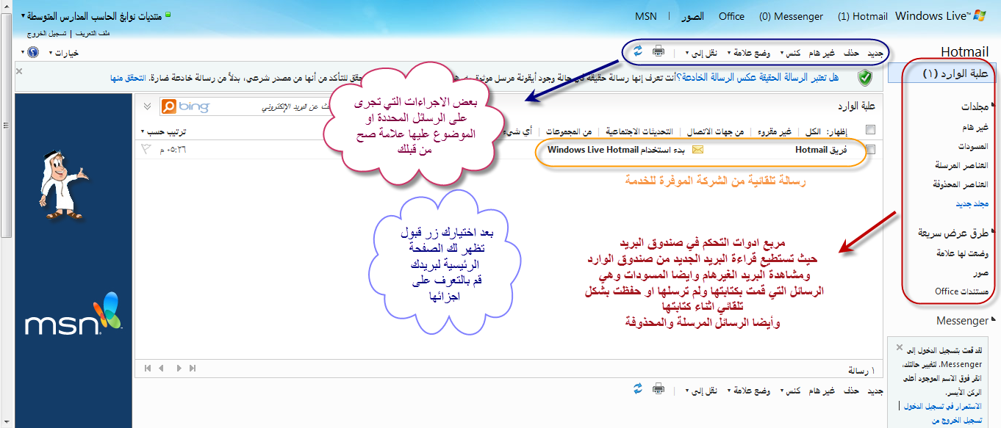Open the Hotmail (1) tab in the header
This screenshot has height=428, width=1001.
pos(863,16)
